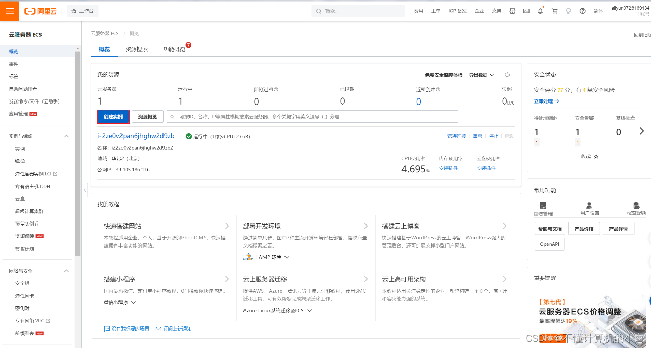Click 重启 for the instance
The height and width of the screenshot is (348, 651).
click(477, 136)
